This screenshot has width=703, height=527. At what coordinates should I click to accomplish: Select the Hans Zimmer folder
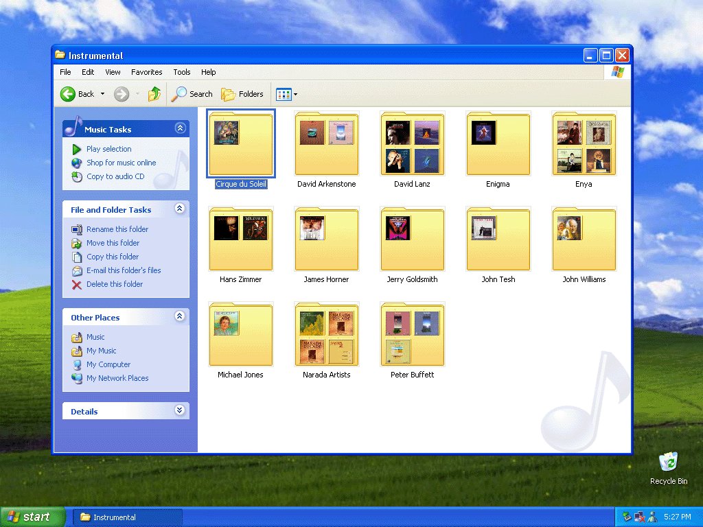tap(241, 245)
